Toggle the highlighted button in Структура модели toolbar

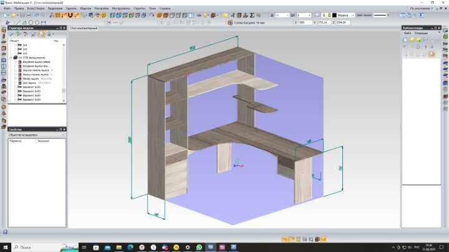pos(42,35)
